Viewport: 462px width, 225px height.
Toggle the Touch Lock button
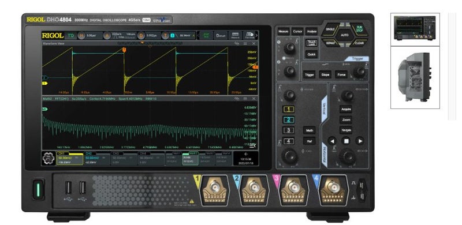pyautogui.click(x=311, y=43)
